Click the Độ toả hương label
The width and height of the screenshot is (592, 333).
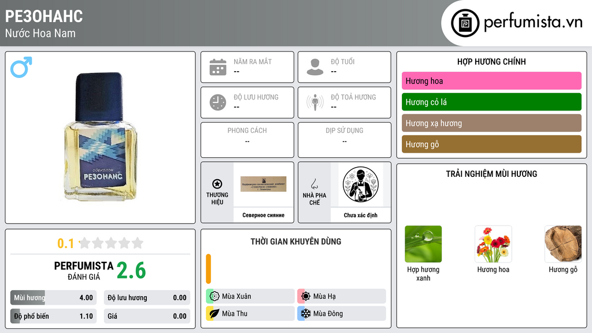[x=353, y=97]
